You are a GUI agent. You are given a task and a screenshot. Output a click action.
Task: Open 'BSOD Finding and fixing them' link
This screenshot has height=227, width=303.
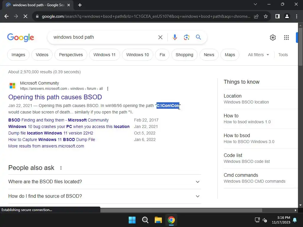point(58,120)
